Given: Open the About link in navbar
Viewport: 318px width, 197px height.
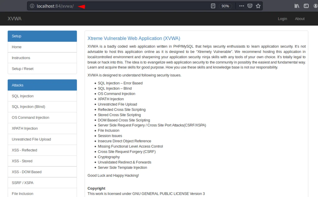Looking at the screenshot, I should pyautogui.click(x=300, y=19).
